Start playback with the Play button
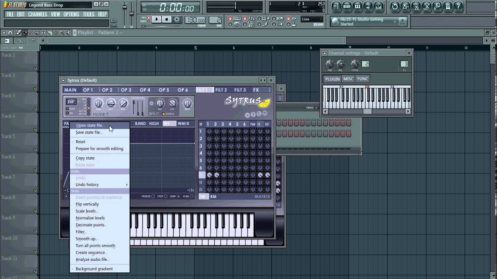The height and width of the screenshot is (279, 497). tap(156, 19)
